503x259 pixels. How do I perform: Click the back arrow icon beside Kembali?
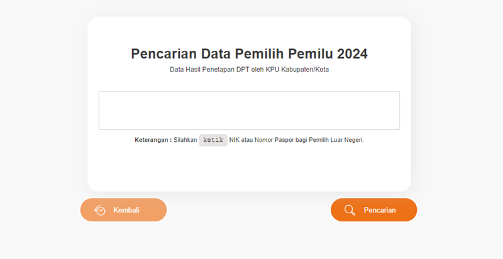tap(99, 210)
